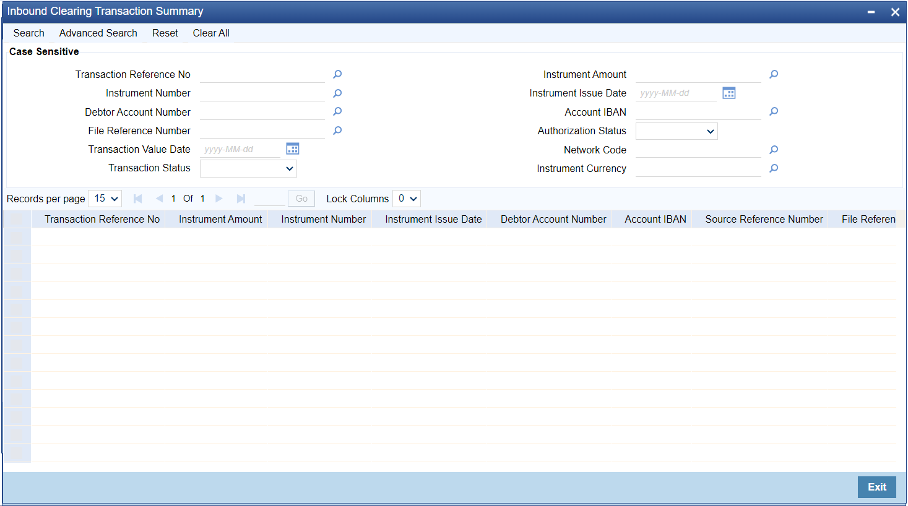Open lookup for Debtor Account Number
This screenshot has height=506, width=908.
pyautogui.click(x=337, y=112)
